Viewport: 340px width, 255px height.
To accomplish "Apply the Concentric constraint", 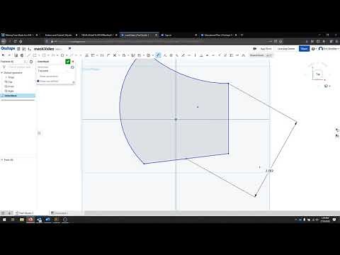I will click(171, 55).
